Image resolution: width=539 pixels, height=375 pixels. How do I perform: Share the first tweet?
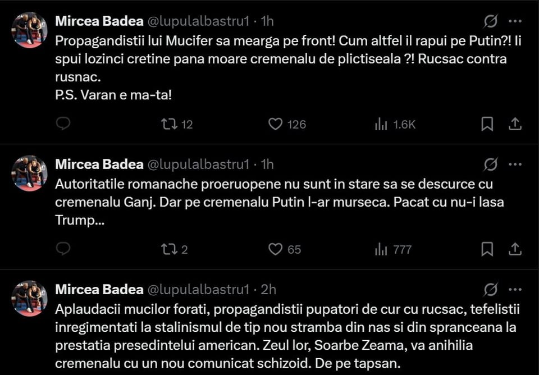(x=515, y=124)
